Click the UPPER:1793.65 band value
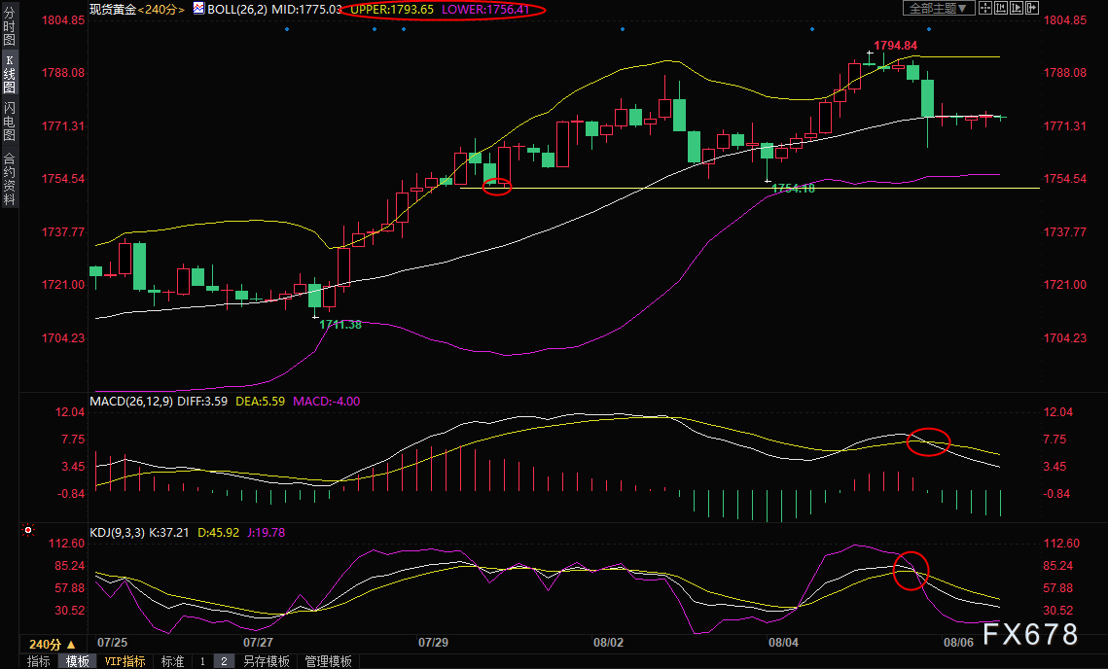This screenshot has height=669, width=1108. coord(392,9)
